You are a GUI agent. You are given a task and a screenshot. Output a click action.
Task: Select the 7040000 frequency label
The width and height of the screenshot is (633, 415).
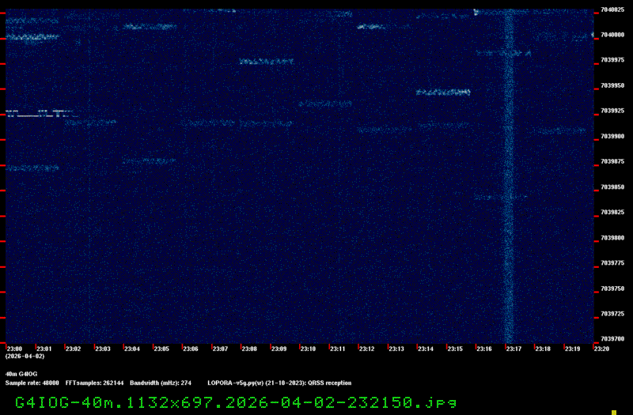(x=612, y=35)
